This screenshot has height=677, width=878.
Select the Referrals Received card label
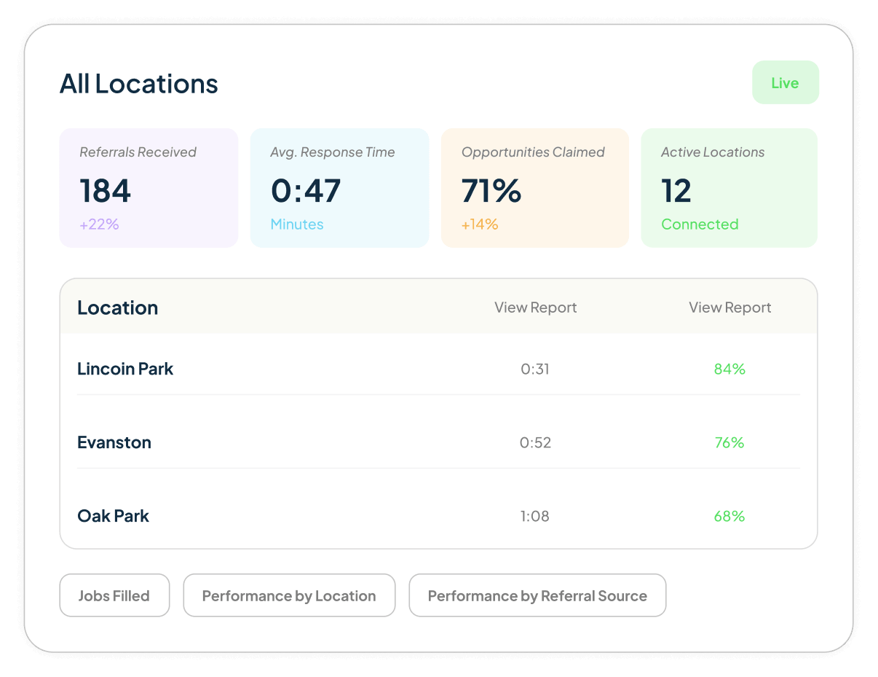pos(138,152)
